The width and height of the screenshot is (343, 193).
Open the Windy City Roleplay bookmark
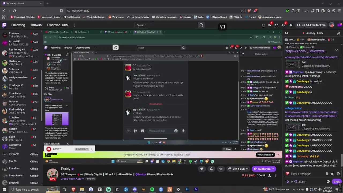tap(94, 17)
